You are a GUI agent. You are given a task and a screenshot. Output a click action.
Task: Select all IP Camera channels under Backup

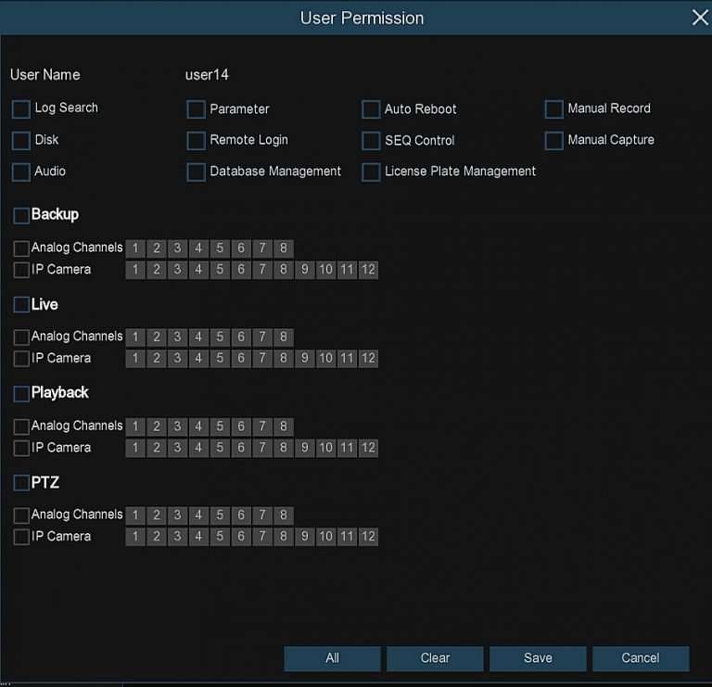click(21, 270)
